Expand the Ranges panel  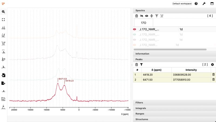(x=174, y=114)
